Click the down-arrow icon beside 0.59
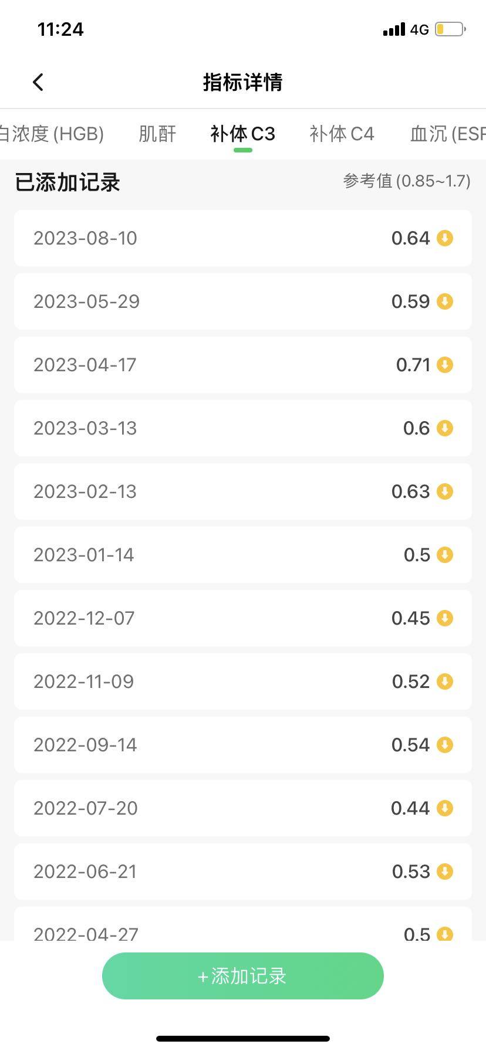The height and width of the screenshot is (1051, 486). tap(445, 301)
